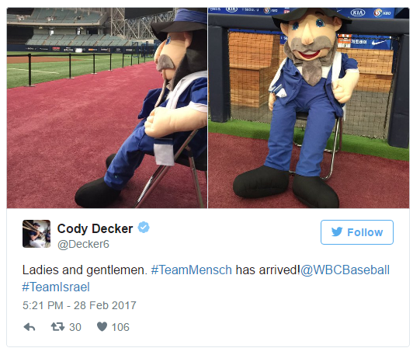420x355 pixels.
Task: Open the Cody Decker display name link
Action: tap(95, 229)
